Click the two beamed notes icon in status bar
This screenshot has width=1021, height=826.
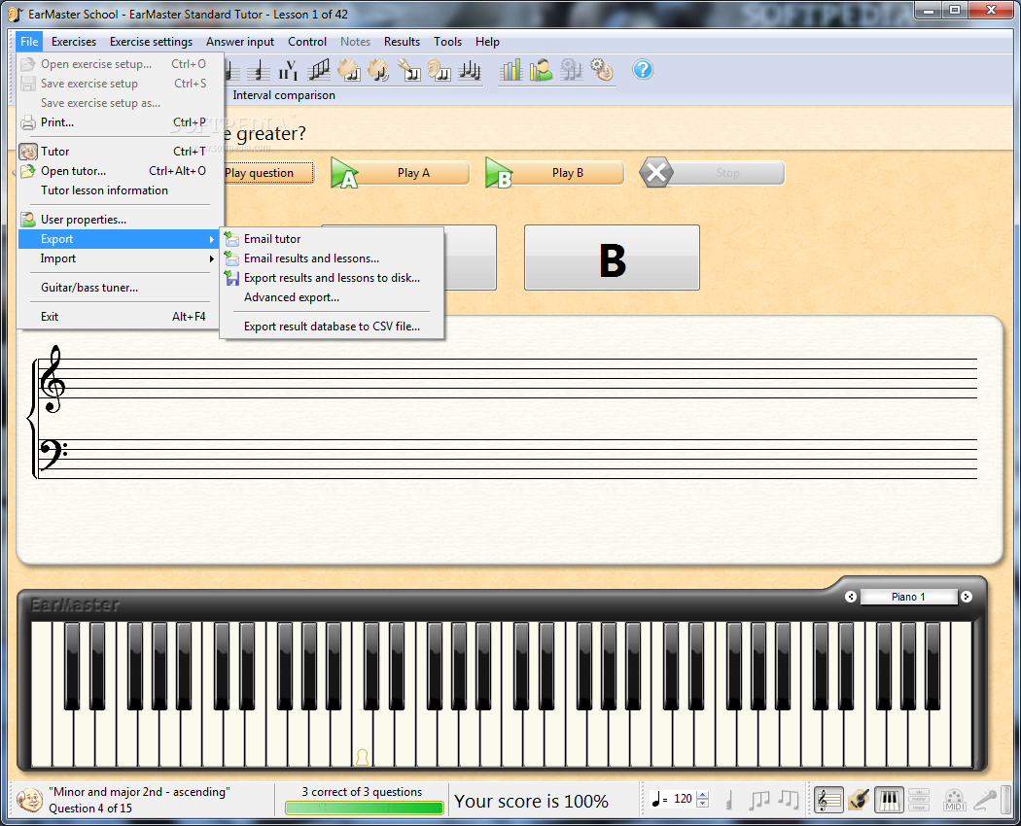pyautogui.click(x=788, y=800)
